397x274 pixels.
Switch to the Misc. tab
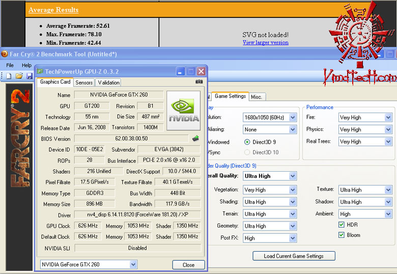(257, 97)
